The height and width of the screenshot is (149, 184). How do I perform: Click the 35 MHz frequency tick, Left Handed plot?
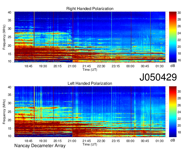pos(10,95)
